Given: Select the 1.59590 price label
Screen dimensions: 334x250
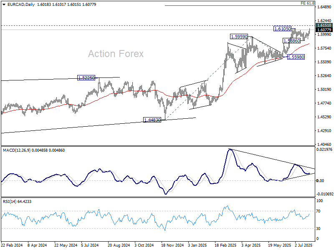Looking at the screenshot, I should point(239,37).
